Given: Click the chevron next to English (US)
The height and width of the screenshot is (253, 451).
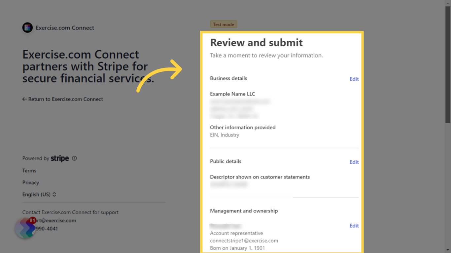Looking at the screenshot, I should point(55,194).
